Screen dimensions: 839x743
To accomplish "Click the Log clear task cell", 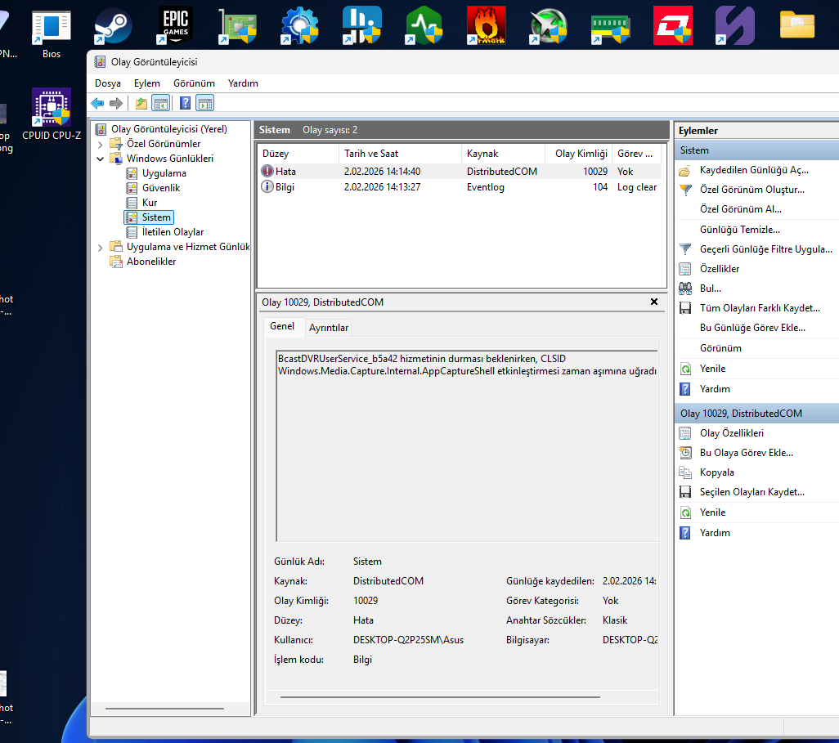I will click(x=637, y=187).
